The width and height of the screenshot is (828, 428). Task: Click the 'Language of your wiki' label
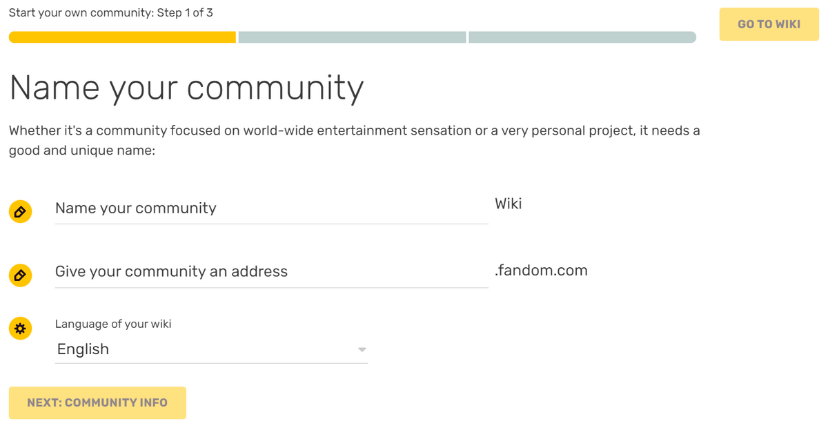[x=113, y=324]
